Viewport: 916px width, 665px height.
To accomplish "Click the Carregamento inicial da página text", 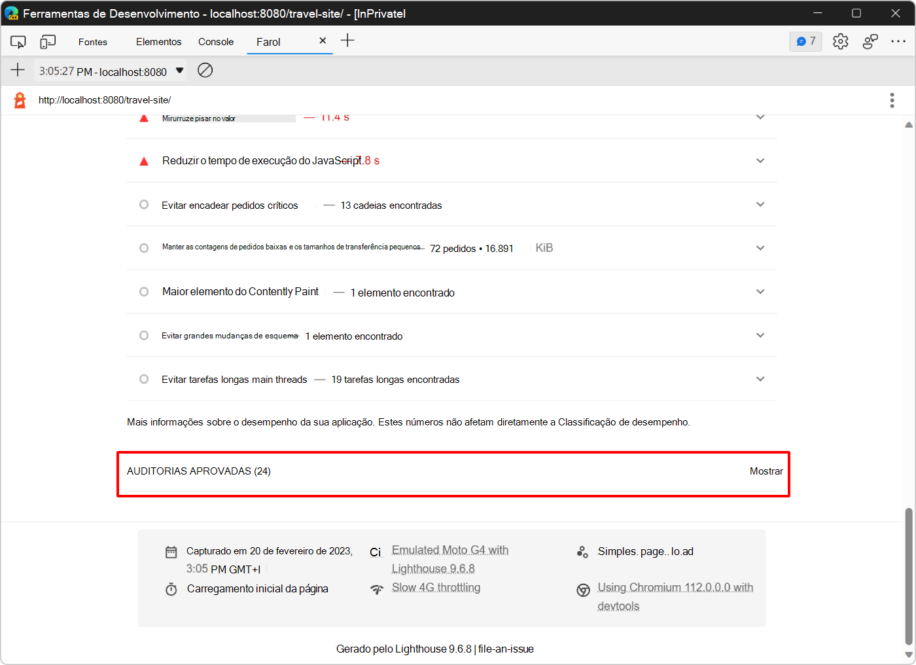I will [x=258, y=589].
